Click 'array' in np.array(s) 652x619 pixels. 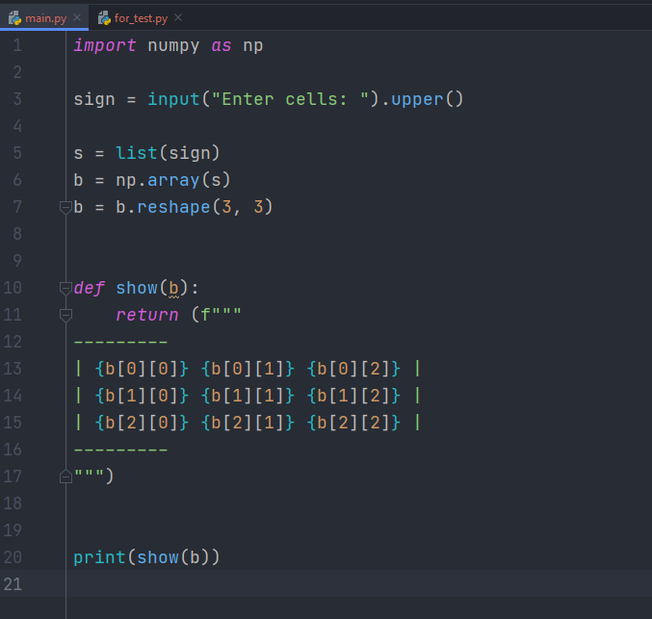pos(173,180)
